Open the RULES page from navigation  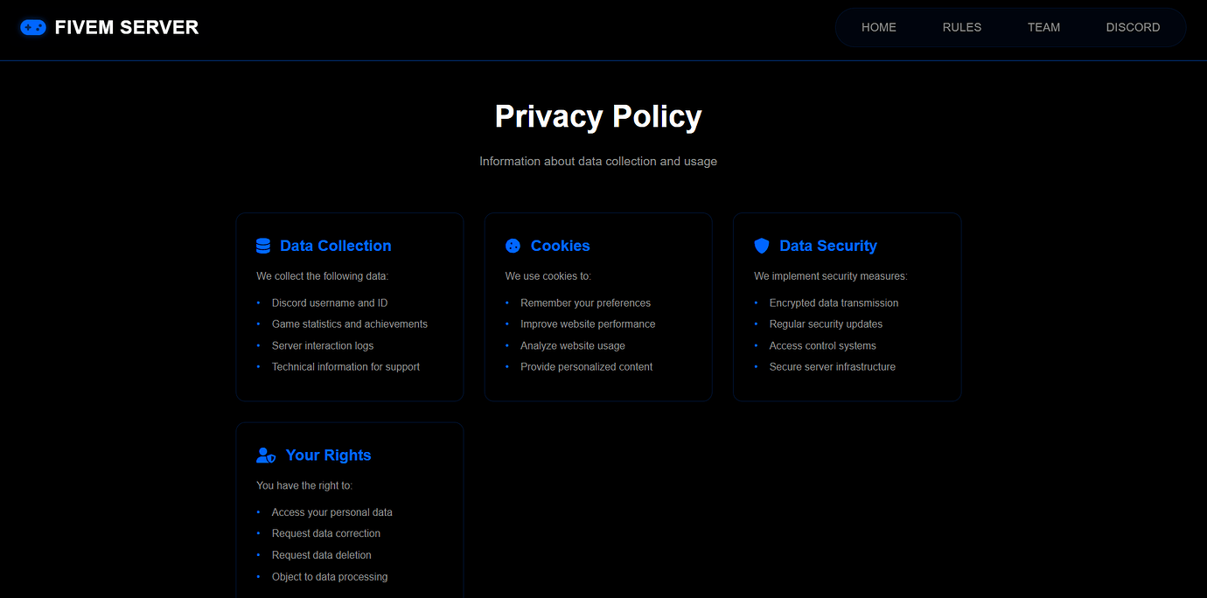(x=961, y=27)
